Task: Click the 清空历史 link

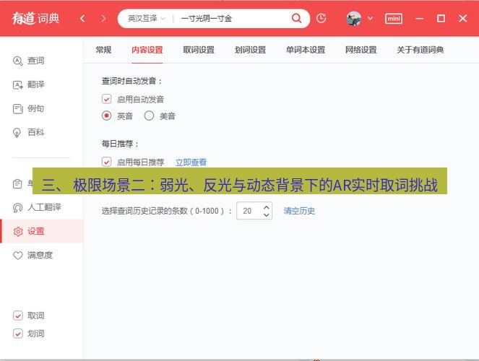Action: click(299, 211)
